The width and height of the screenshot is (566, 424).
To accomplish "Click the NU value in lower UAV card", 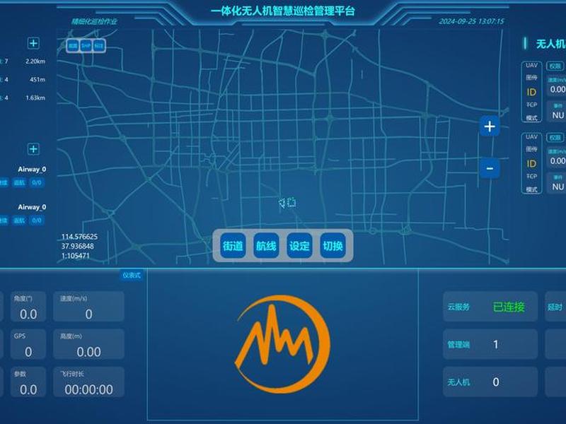I will [x=558, y=187].
